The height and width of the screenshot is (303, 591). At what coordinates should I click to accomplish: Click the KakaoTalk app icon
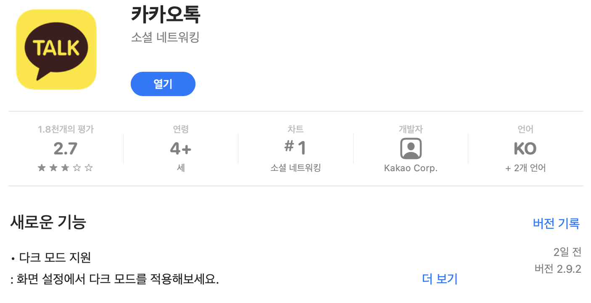[56, 49]
